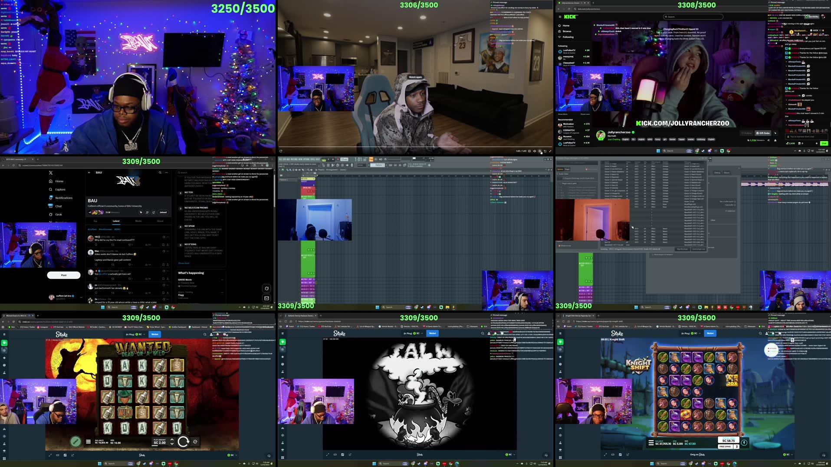Open Grok in the X sidebar

(x=58, y=214)
